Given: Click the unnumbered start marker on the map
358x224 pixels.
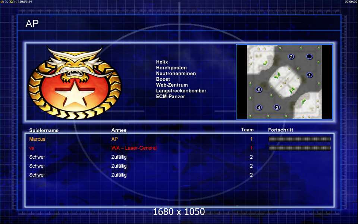Looking at the screenshot, I should click(x=309, y=56).
